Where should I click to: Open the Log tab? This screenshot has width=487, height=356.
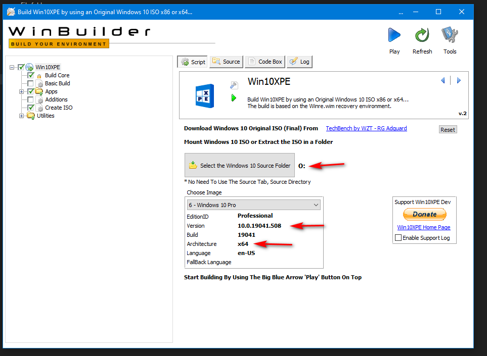pyautogui.click(x=300, y=62)
